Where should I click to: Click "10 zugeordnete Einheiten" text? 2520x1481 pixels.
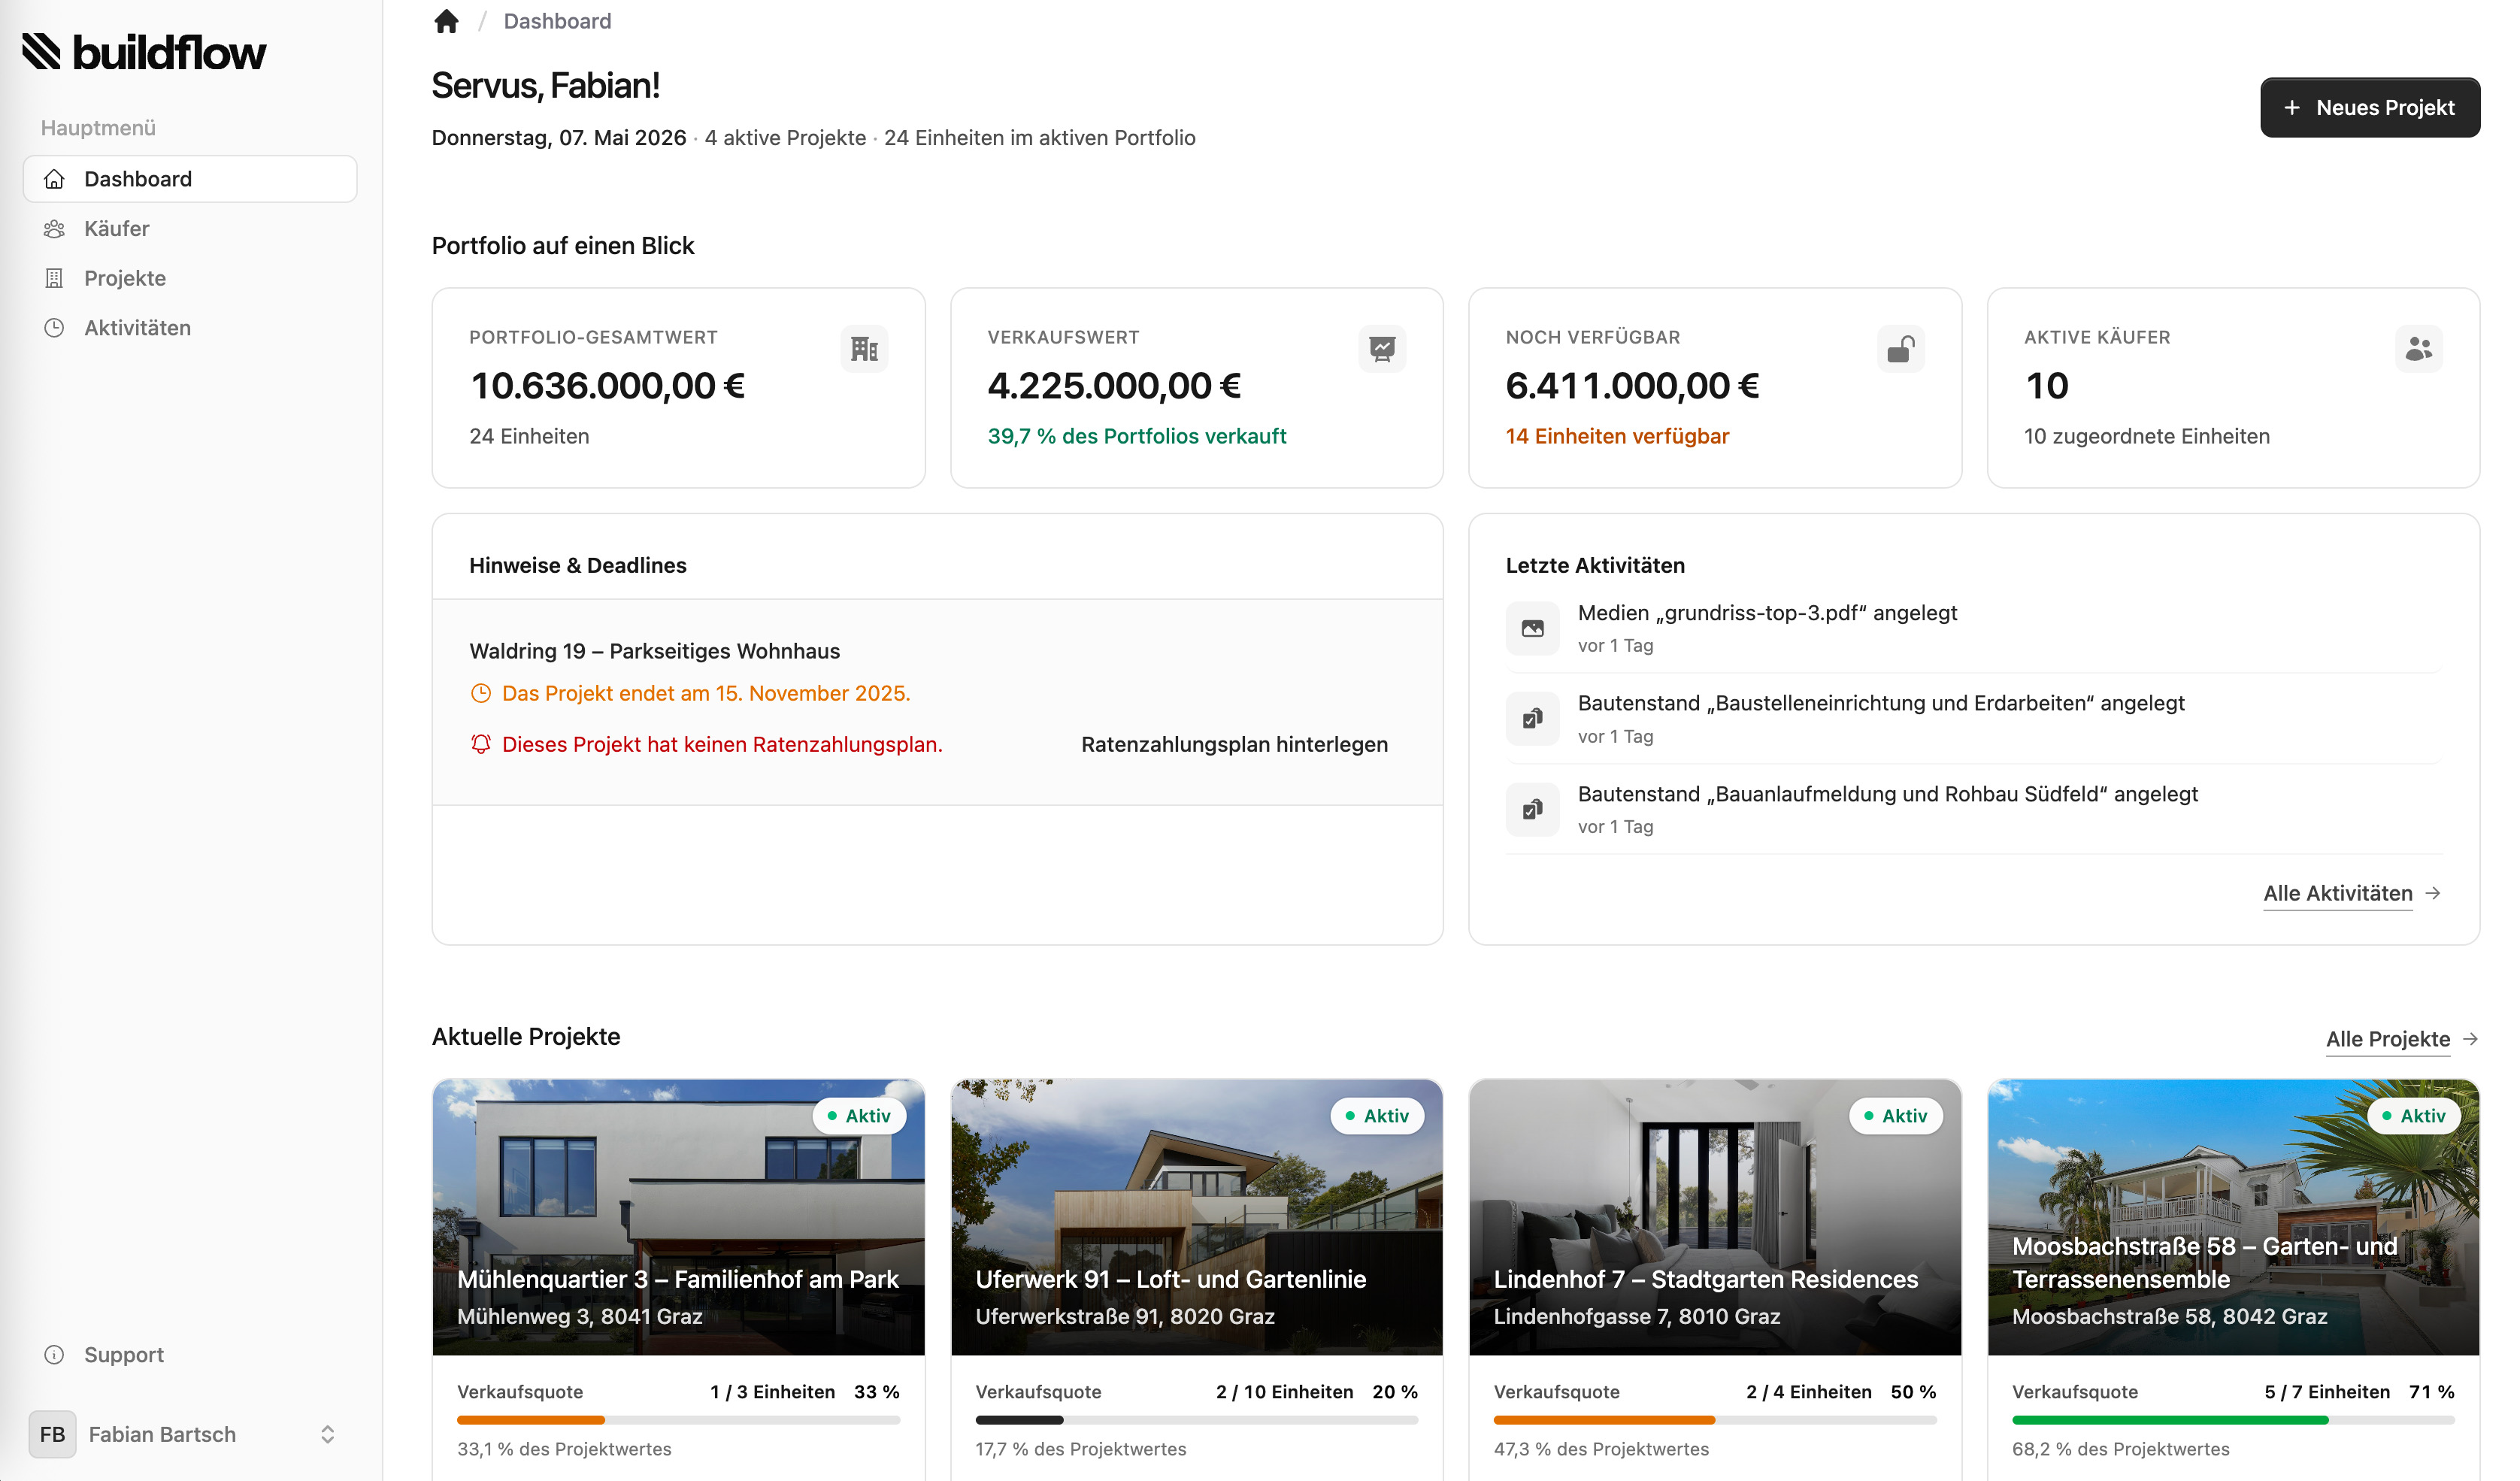(2147, 436)
